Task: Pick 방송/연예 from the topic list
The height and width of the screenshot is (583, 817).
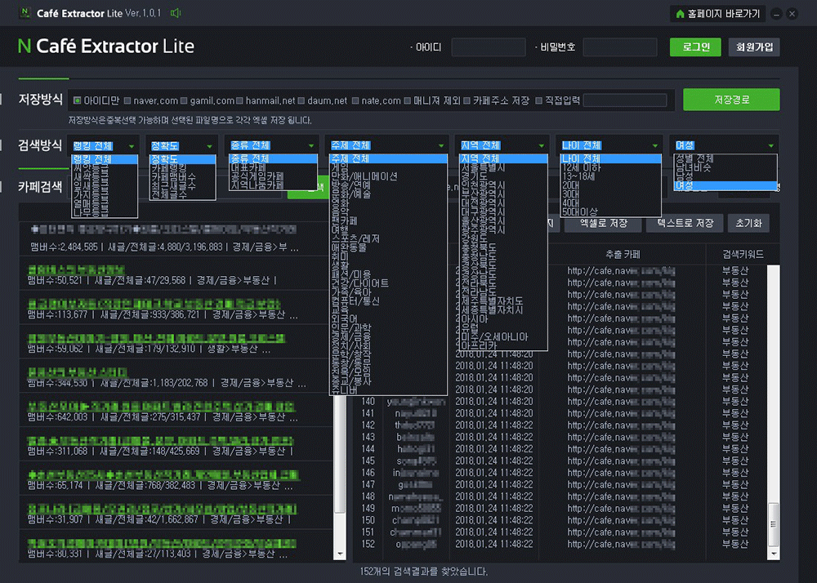Action: point(388,185)
